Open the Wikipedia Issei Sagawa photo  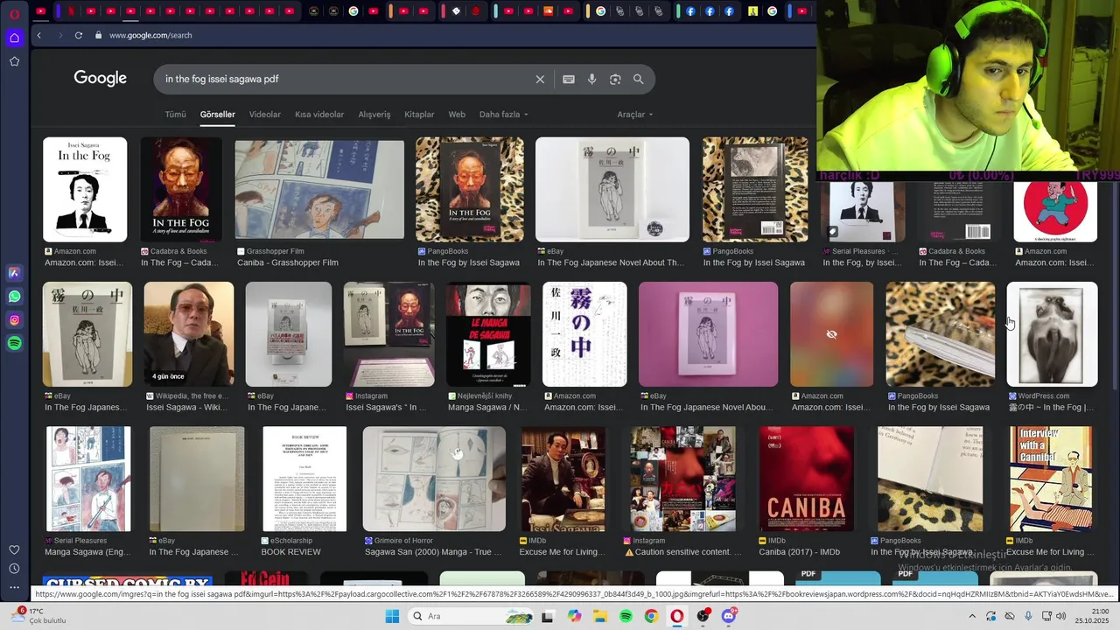[189, 334]
